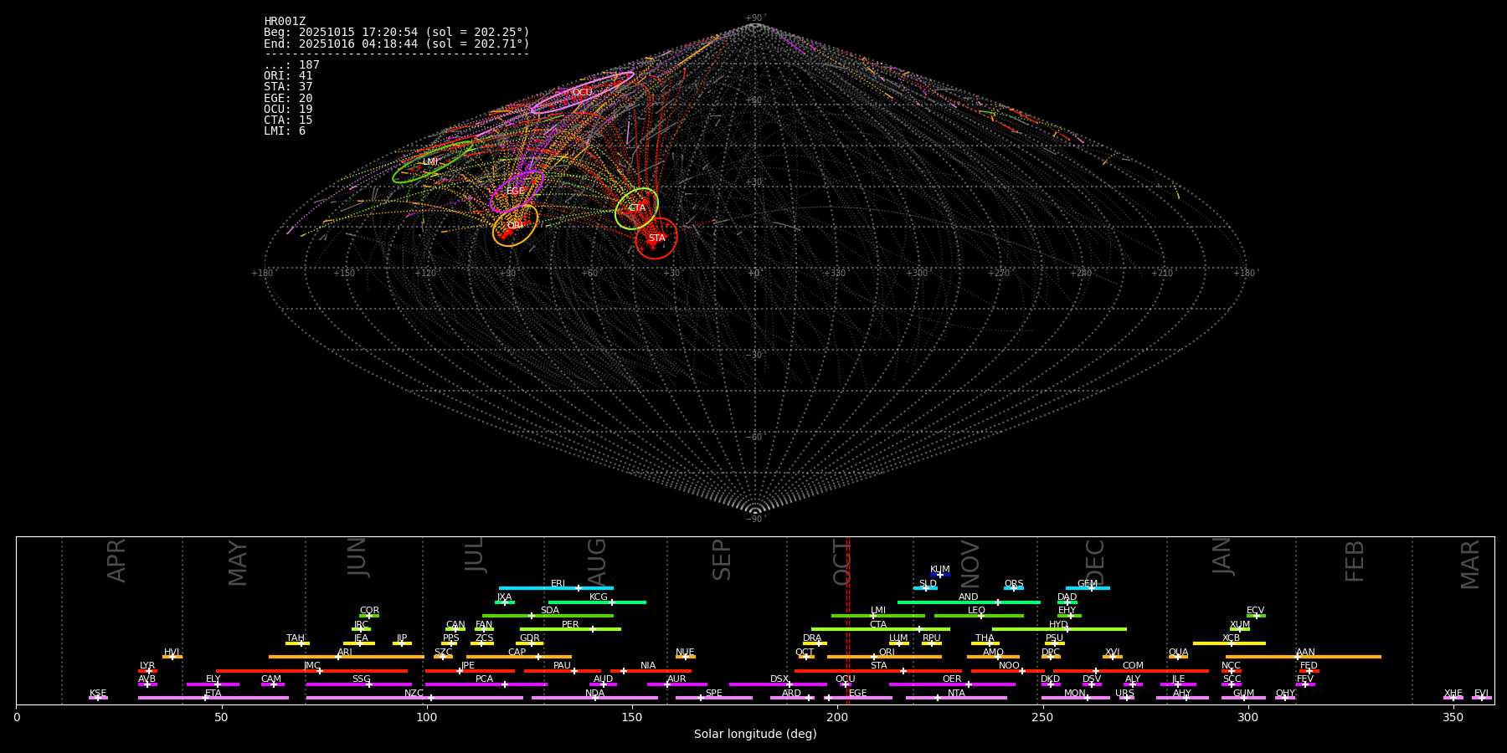Select the QUA shower peak marker

[x=1178, y=657]
